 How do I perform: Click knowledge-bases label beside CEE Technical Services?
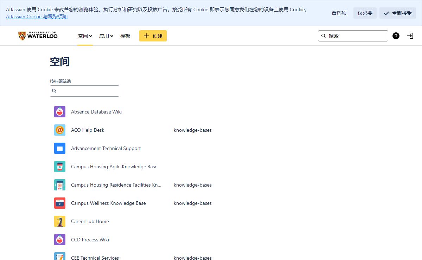click(193, 258)
